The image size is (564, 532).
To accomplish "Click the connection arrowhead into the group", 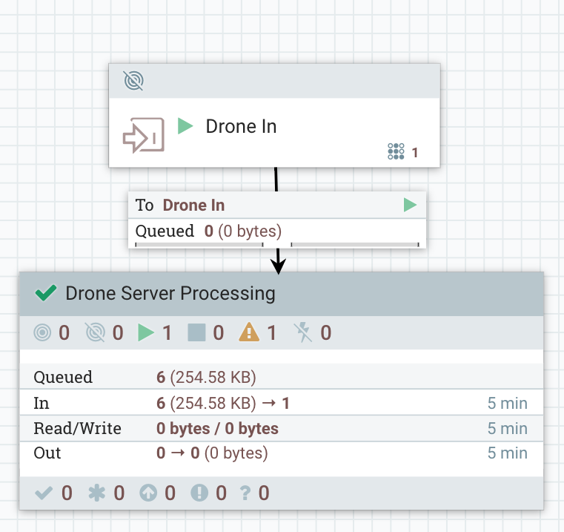I will (x=278, y=266).
